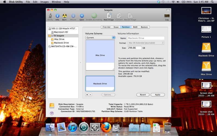The height and width of the screenshot is (136, 217).
Task: Open Time Machine from the Dock
Action: (84, 127)
